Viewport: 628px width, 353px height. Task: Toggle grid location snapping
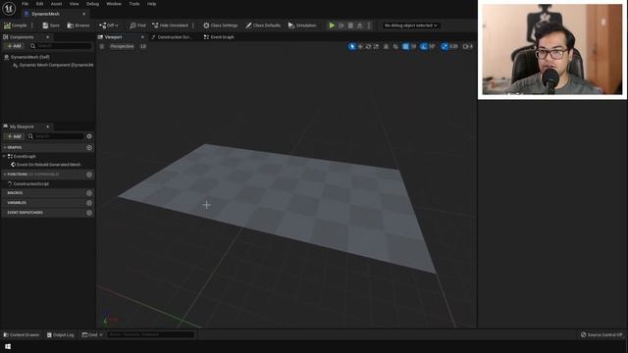coord(405,46)
